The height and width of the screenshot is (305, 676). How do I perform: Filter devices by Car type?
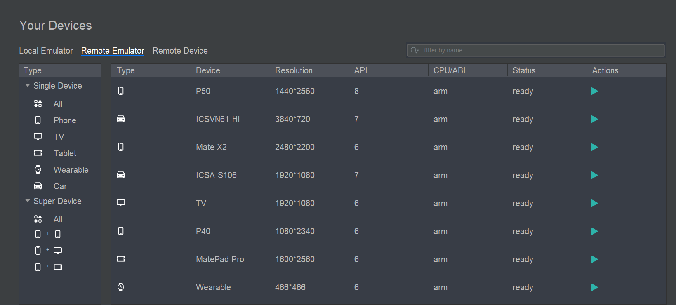[x=60, y=186]
